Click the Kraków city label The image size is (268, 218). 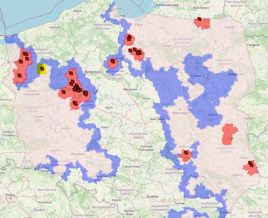(152, 196)
